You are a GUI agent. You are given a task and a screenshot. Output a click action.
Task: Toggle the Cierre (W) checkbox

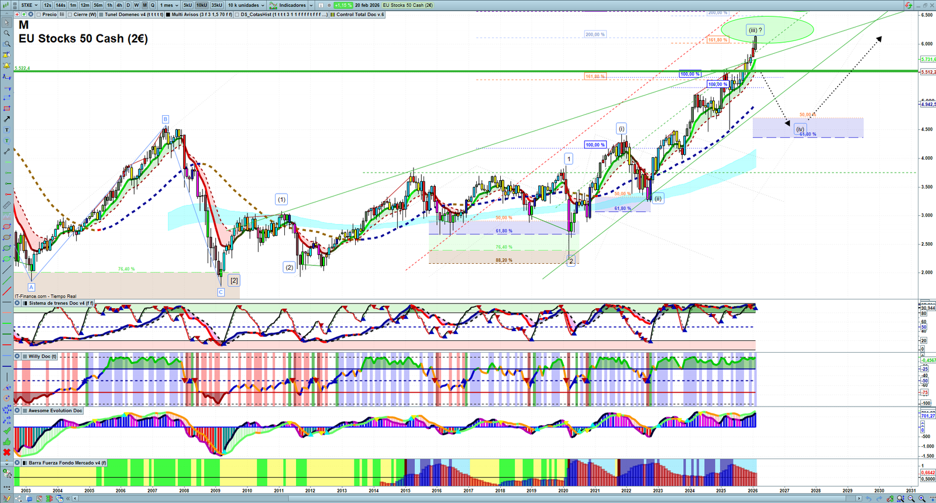point(70,15)
